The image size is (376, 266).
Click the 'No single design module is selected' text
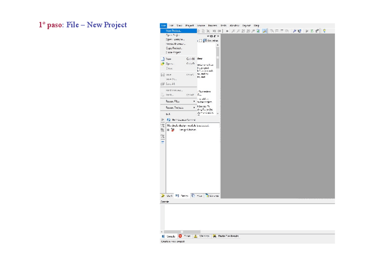pos(188,125)
